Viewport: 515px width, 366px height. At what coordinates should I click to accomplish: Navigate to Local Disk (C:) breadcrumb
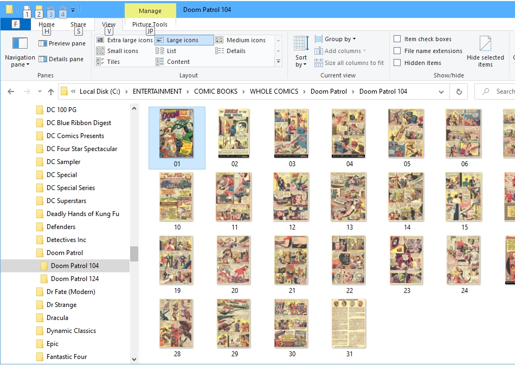coord(100,91)
